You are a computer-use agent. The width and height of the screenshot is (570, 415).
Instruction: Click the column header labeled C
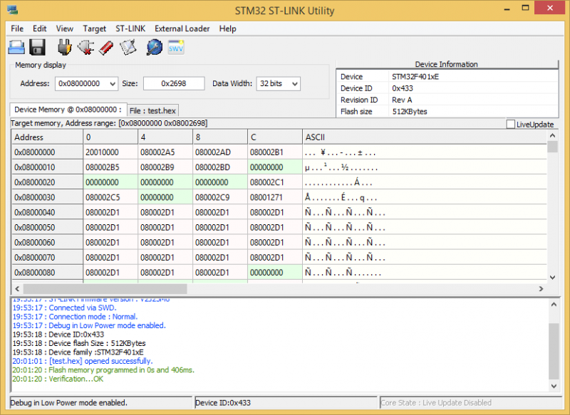point(275,137)
